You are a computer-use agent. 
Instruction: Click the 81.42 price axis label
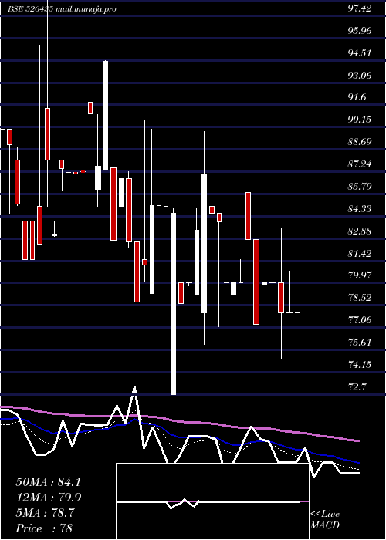point(360,254)
